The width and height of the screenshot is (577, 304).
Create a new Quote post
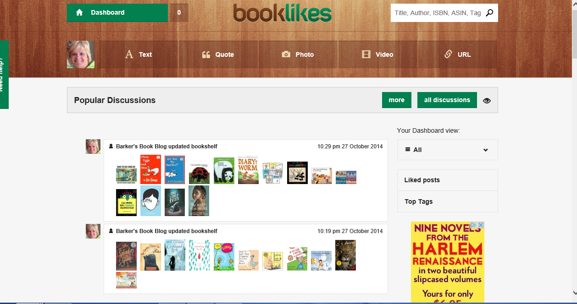tap(218, 54)
